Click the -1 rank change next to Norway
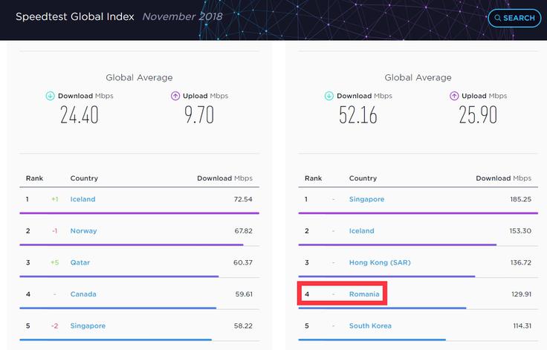547x350 pixels. 55,231
